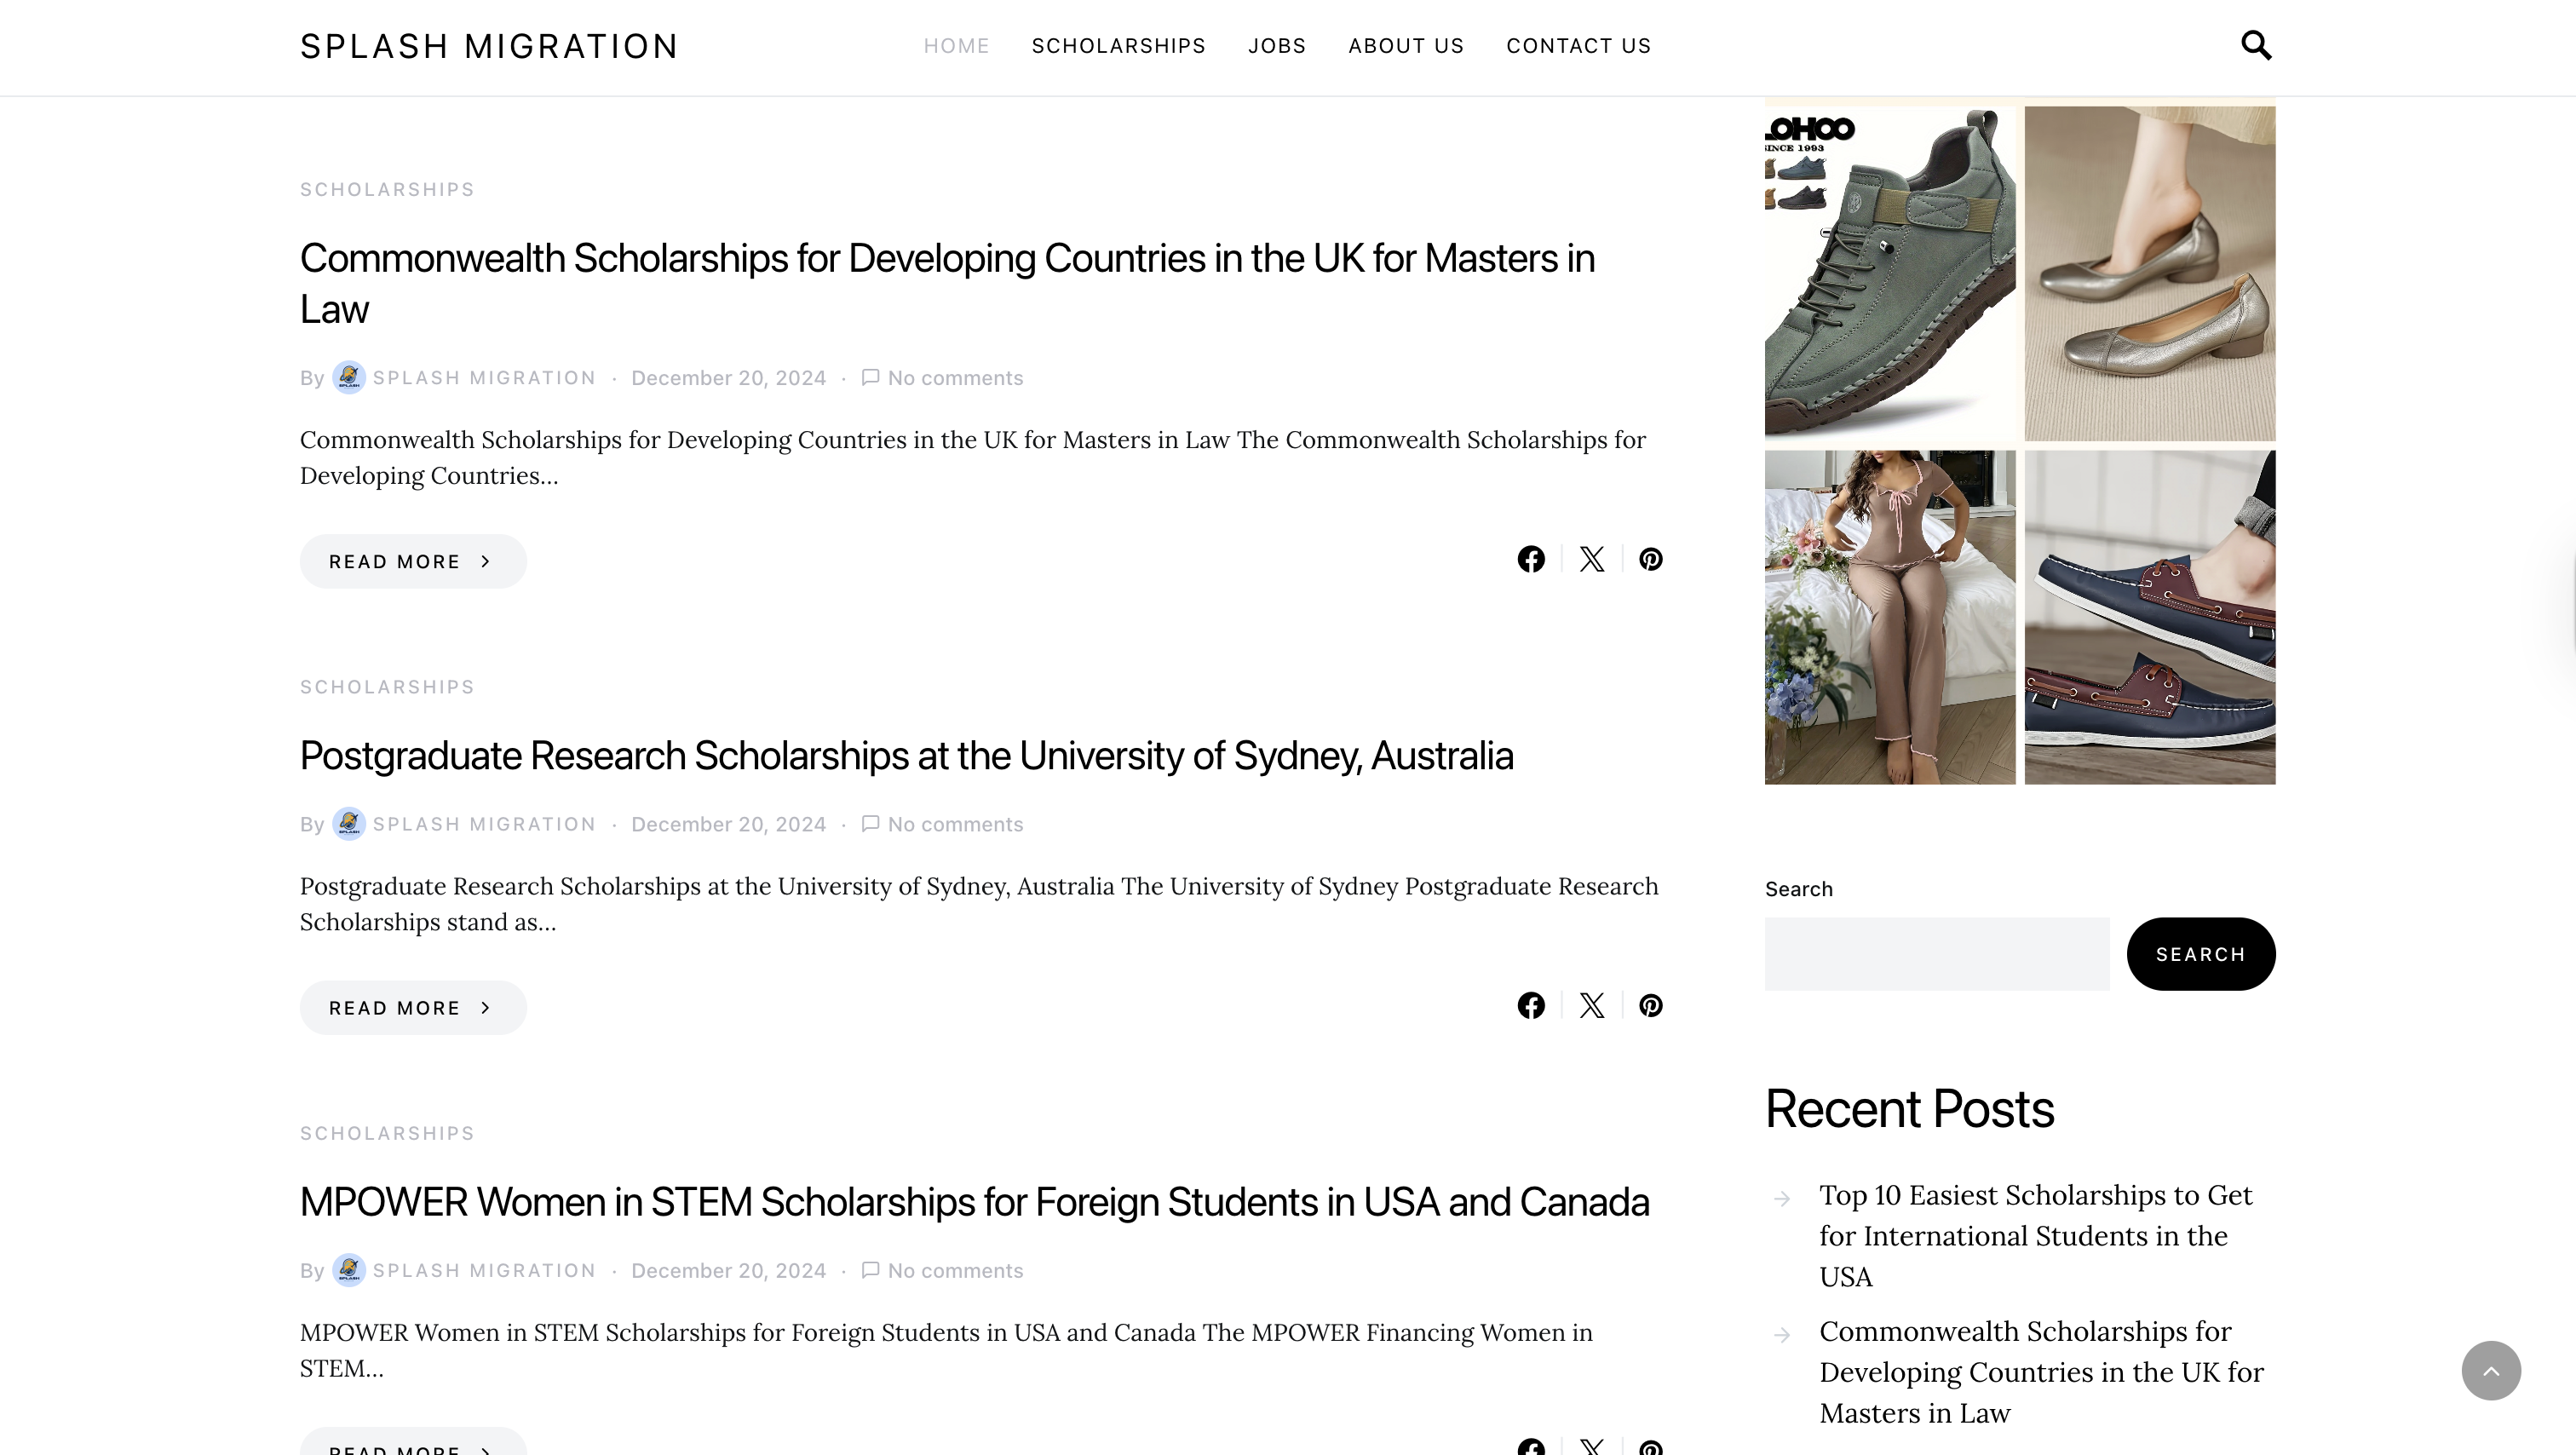Share Commonwealth Scholarships post on X
The image size is (2576, 1455).
click(1591, 559)
